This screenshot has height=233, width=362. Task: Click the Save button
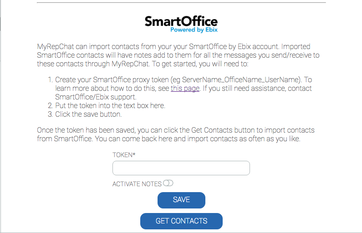pyautogui.click(x=181, y=200)
